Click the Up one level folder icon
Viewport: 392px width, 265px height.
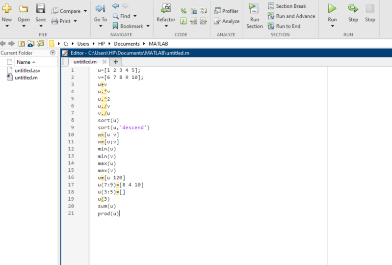22,44
